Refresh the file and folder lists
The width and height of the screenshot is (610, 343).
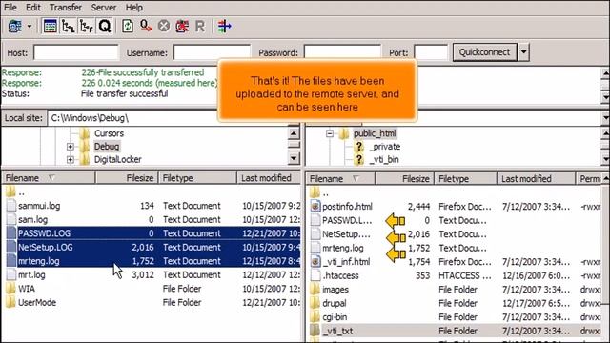128,27
